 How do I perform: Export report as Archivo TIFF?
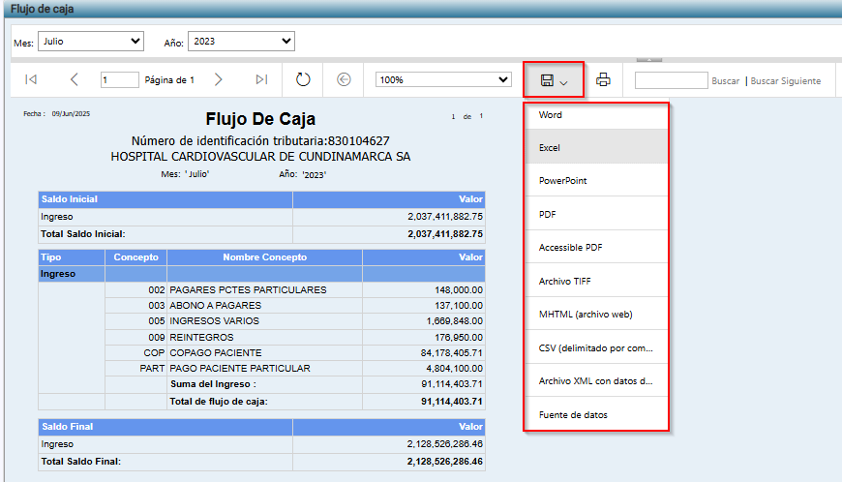tap(596, 281)
